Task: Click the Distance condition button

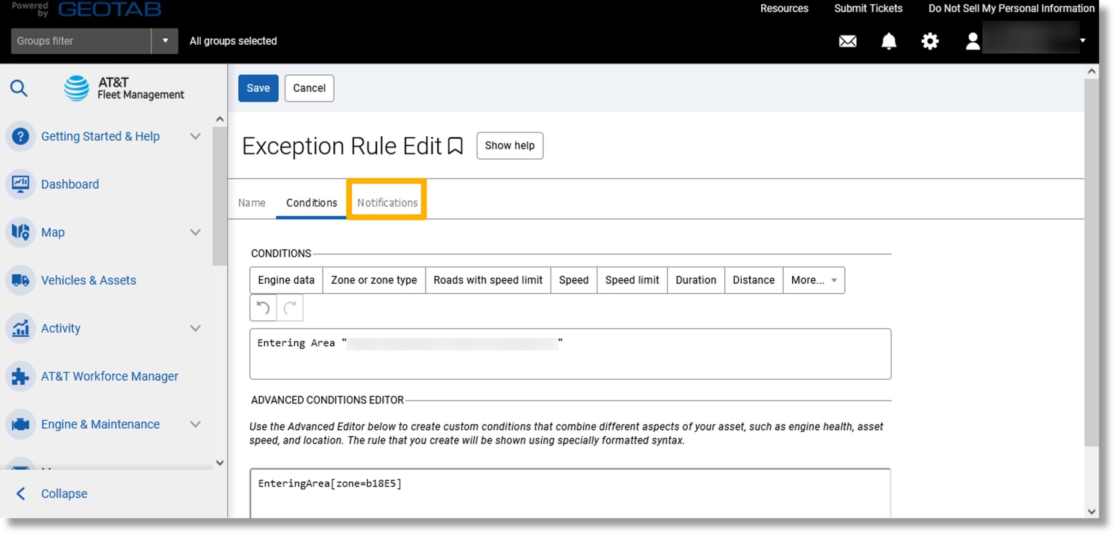Action: (754, 280)
